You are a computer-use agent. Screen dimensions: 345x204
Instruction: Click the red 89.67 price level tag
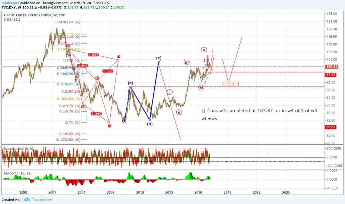tap(331, 127)
